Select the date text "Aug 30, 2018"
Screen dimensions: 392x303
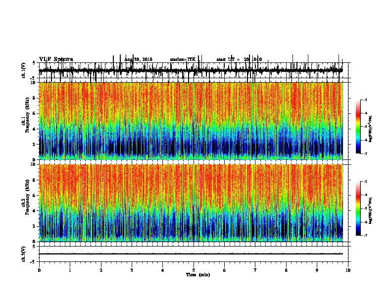(138, 59)
